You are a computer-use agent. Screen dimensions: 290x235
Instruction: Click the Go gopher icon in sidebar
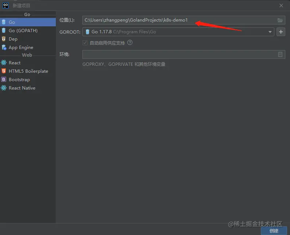[4, 22]
